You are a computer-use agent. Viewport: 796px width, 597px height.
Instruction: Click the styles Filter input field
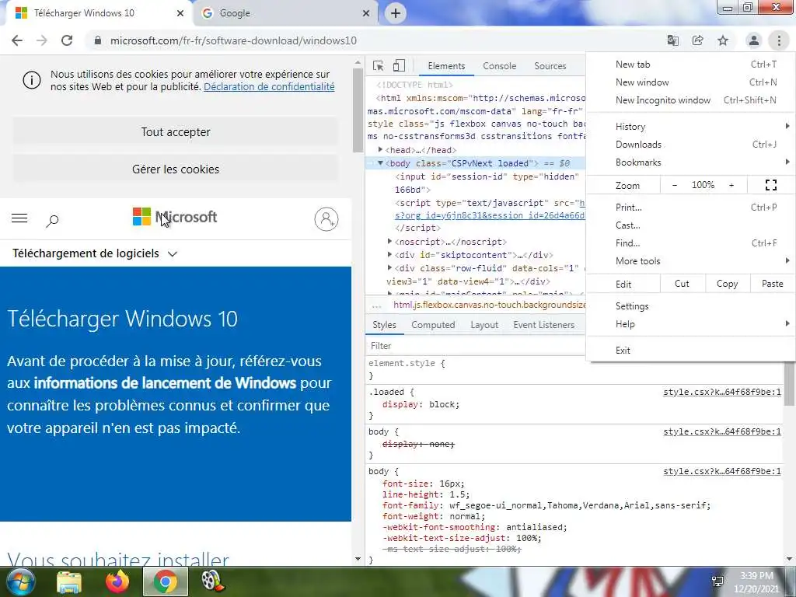(475, 346)
